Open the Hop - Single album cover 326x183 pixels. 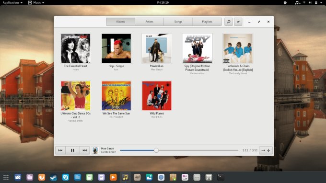(x=116, y=48)
